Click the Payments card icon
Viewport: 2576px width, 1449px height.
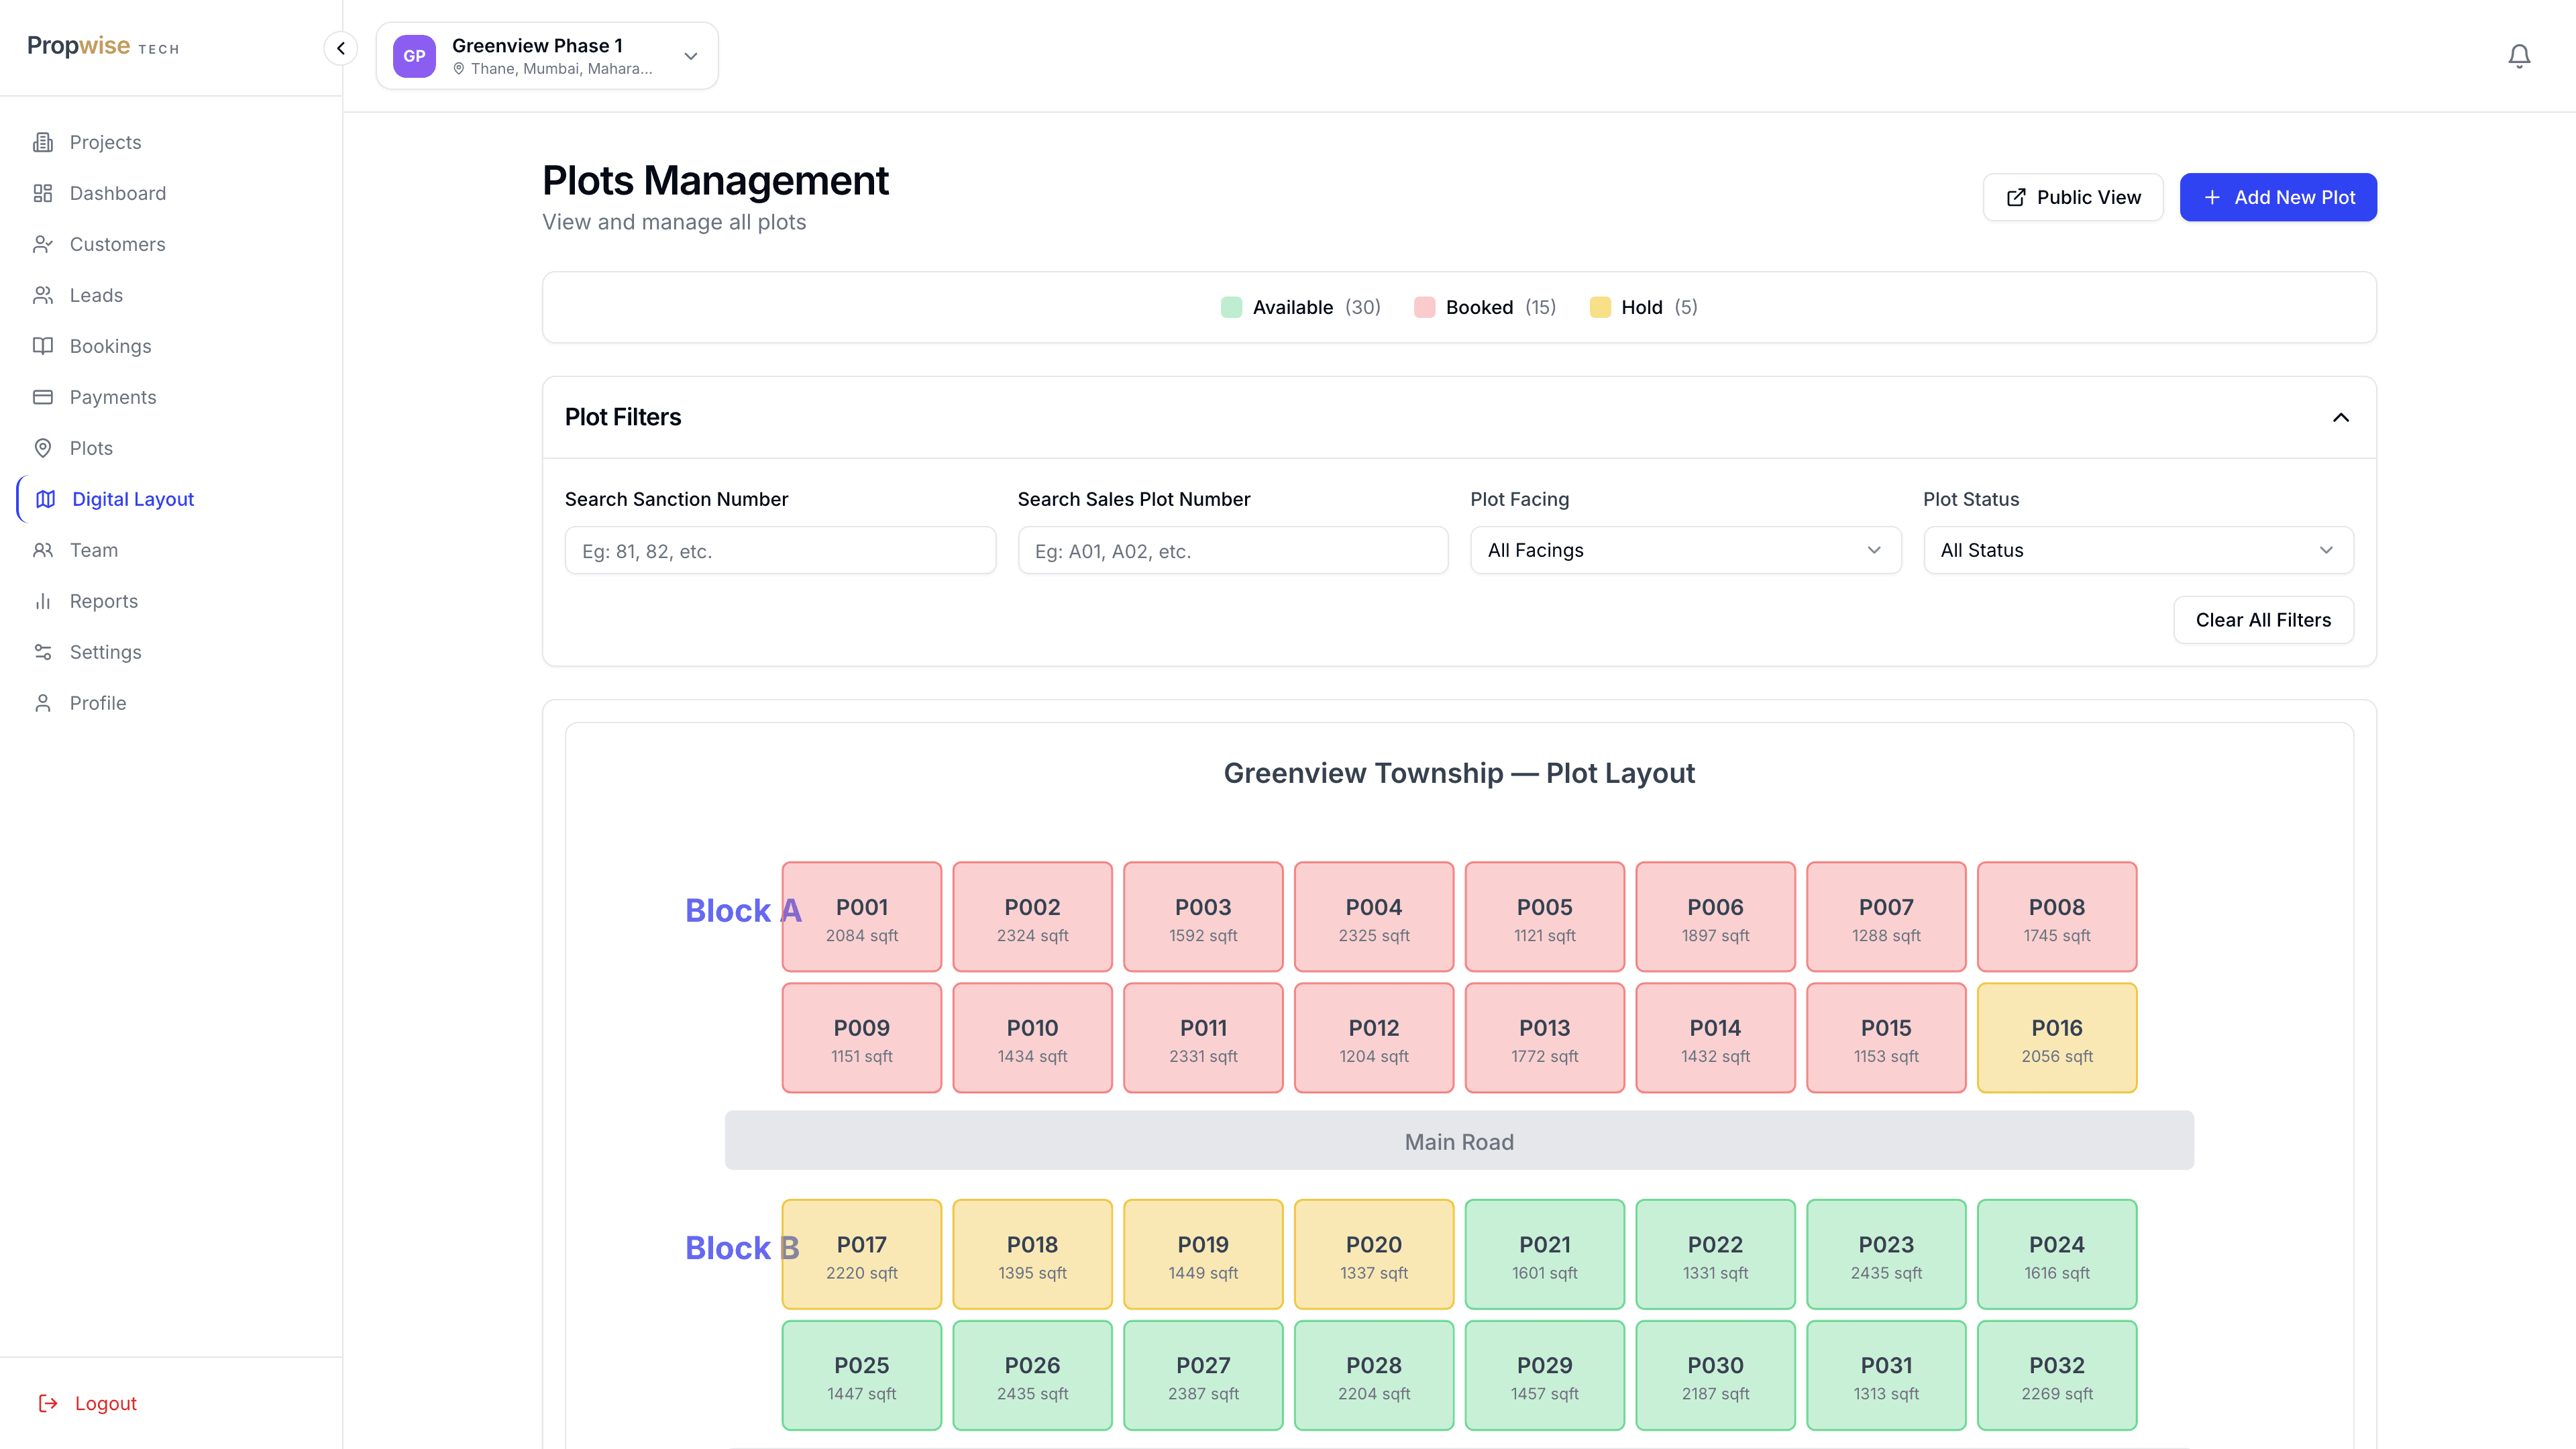click(x=43, y=397)
